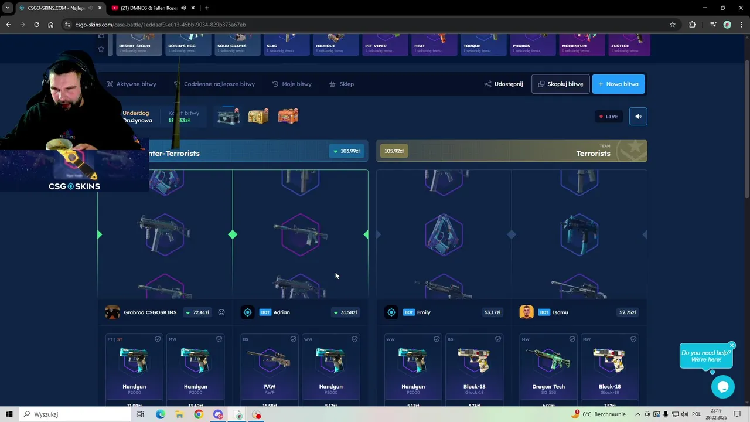Open the JUSTICE drop card
Viewport: 750px width, 422px height.
(x=630, y=45)
